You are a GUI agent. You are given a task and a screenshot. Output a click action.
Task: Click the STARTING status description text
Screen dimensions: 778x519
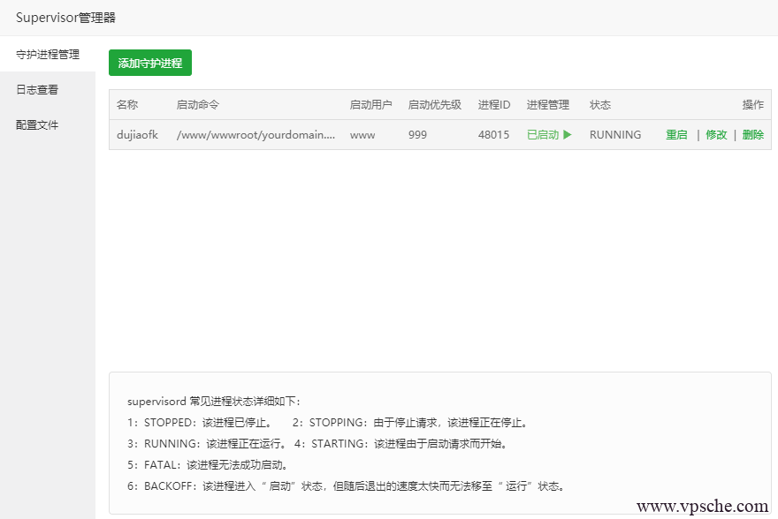tap(400, 444)
